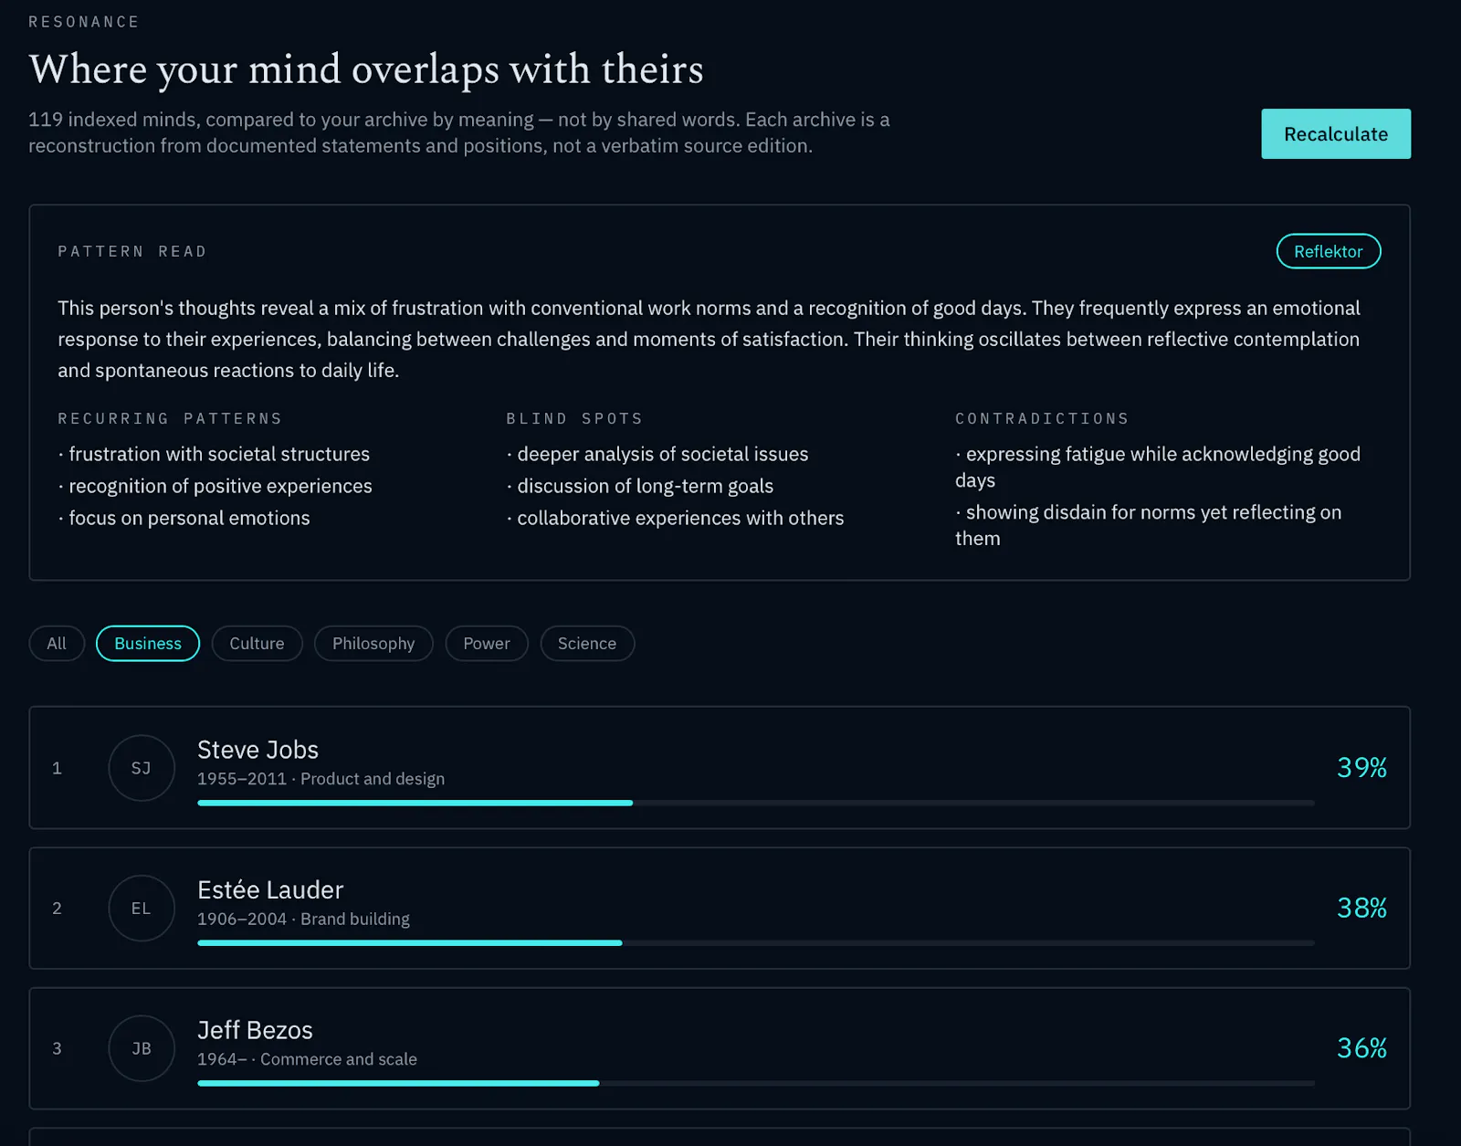The image size is (1461, 1146).
Task: Click the PATTERN READ label
Action: click(132, 251)
